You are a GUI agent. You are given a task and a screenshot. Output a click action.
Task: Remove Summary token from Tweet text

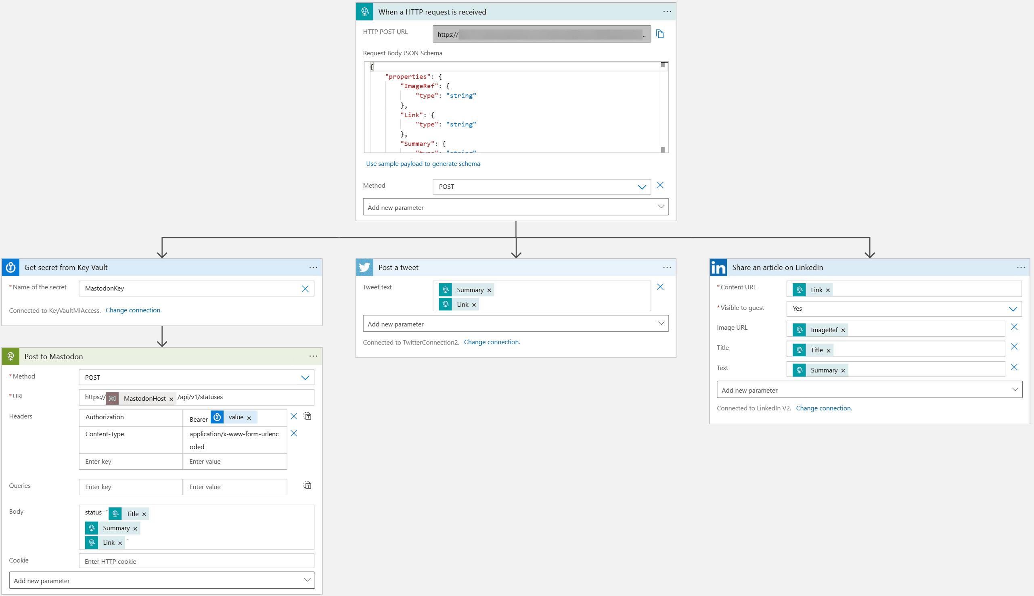(489, 290)
